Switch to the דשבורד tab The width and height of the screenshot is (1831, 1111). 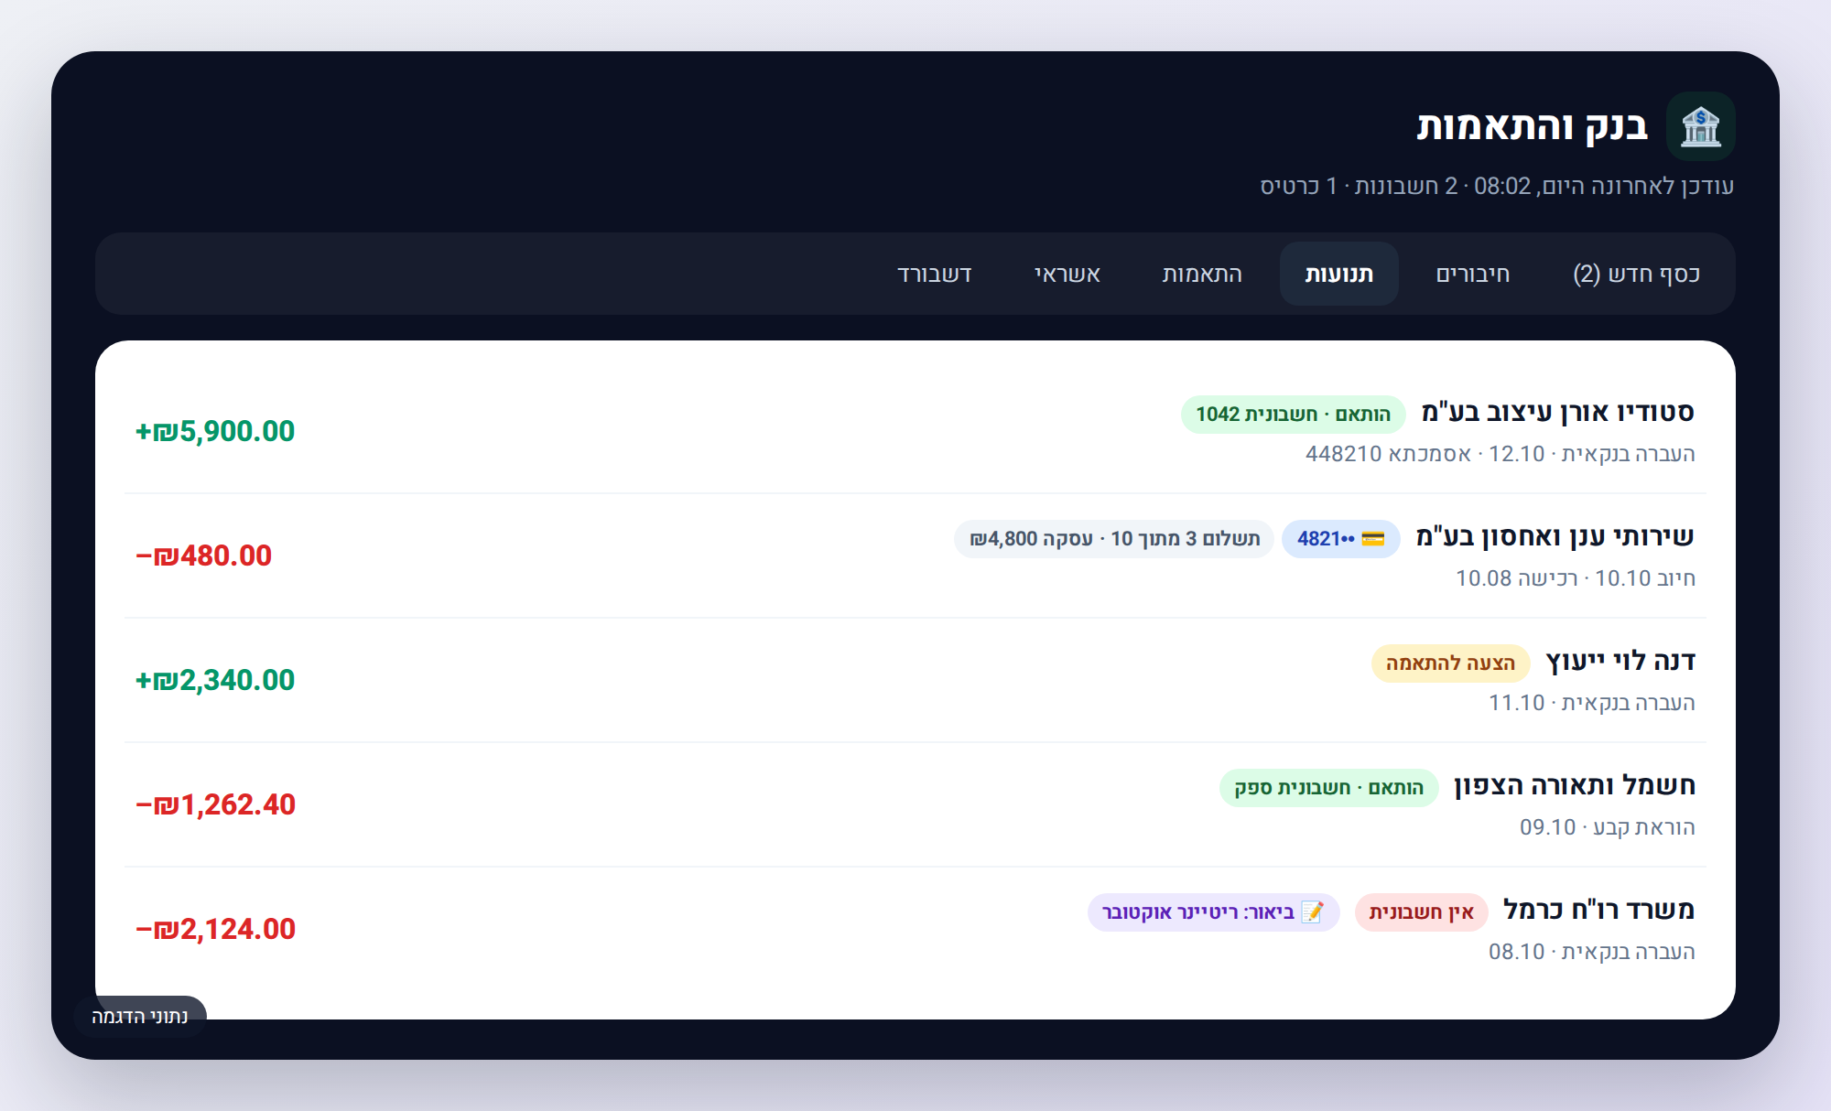tap(934, 274)
